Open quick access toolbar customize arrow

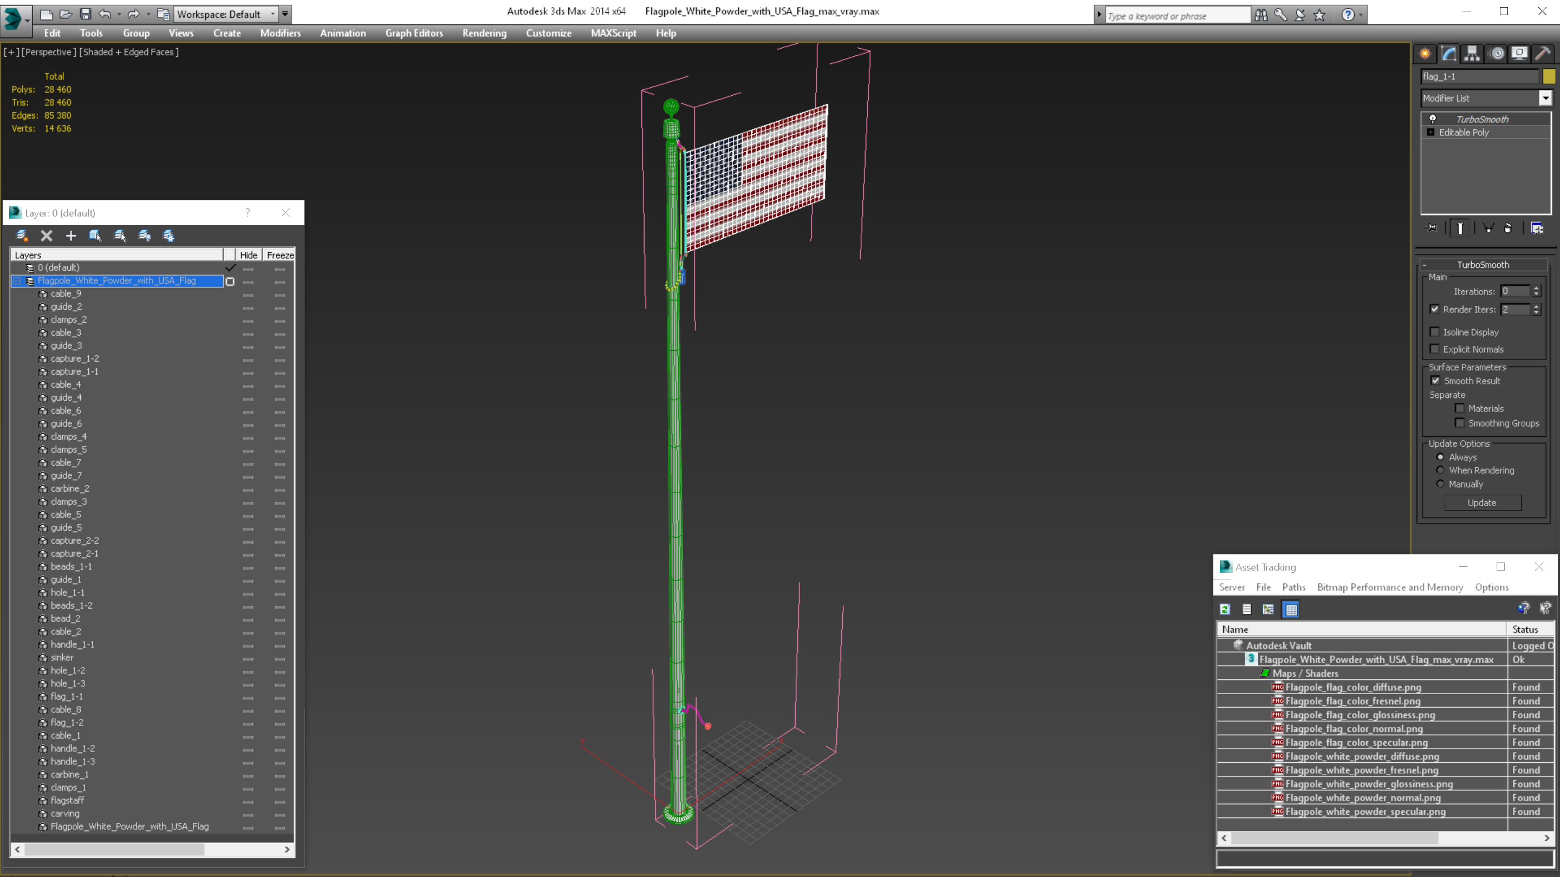[285, 14]
